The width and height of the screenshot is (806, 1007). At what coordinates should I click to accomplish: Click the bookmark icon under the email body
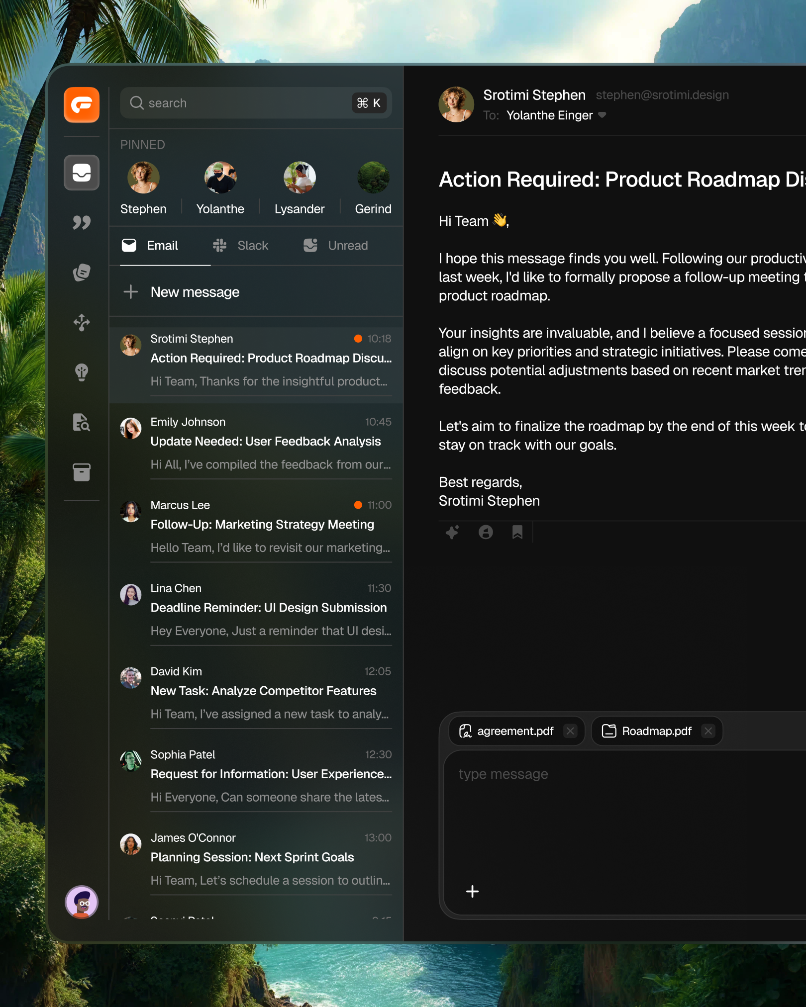[x=517, y=532]
